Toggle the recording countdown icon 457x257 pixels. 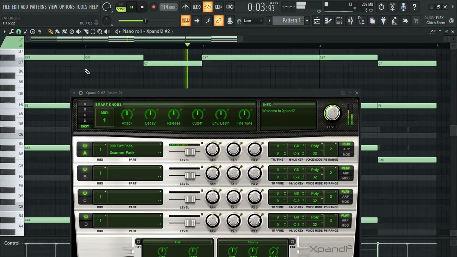point(207,7)
